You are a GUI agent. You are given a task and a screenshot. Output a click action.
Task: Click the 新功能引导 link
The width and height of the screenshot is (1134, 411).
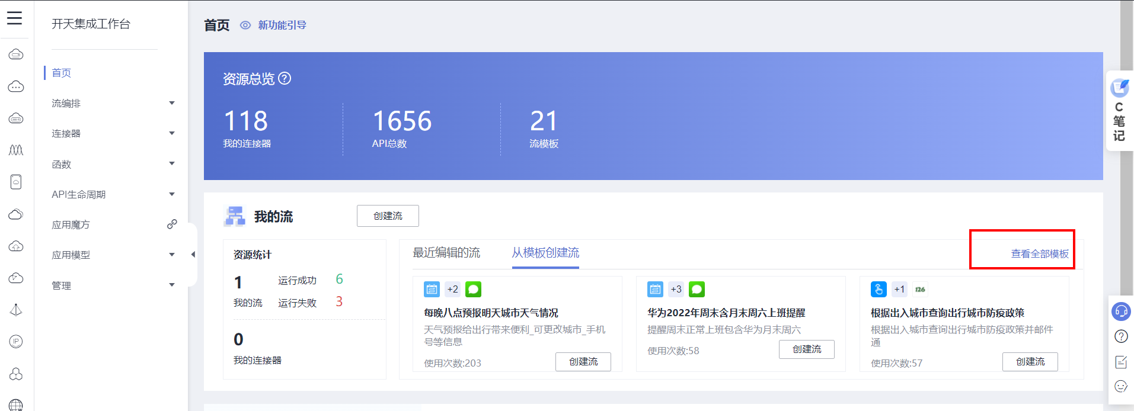click(x=282, y=25)
